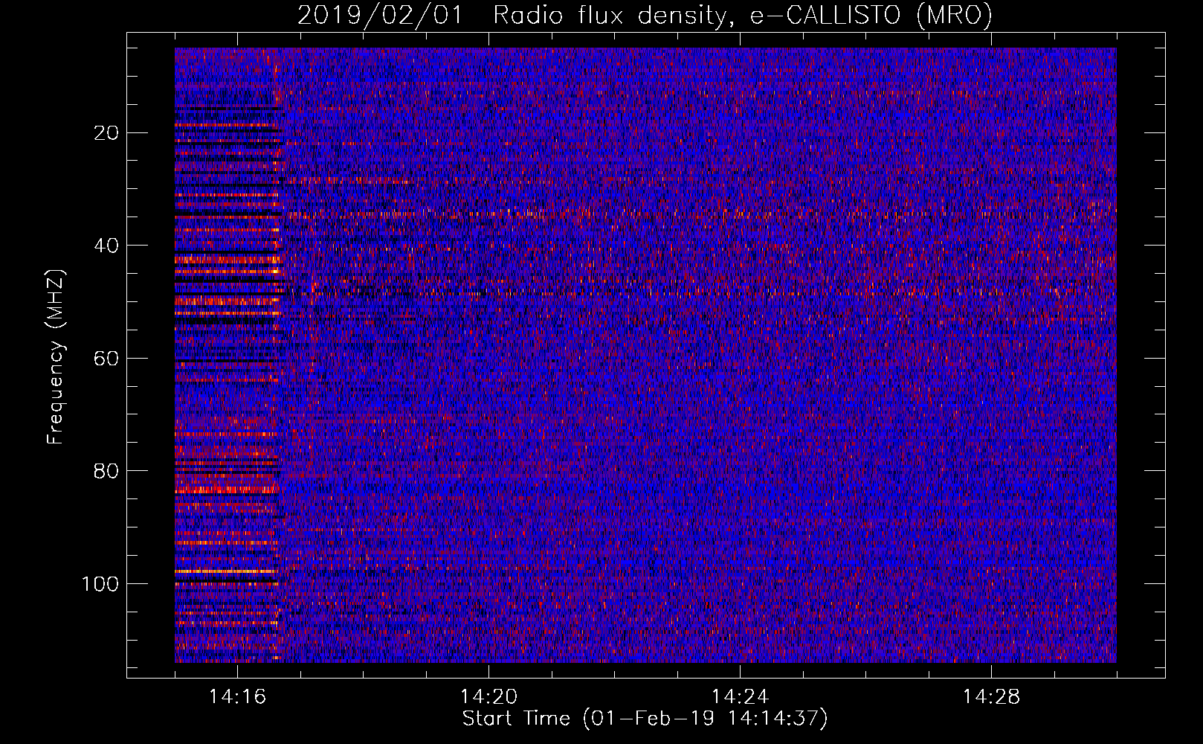The width and height of the screenshot is (1203, 744).
Task: Select the 14:24 time tick label
Action: tap(740, 697)
